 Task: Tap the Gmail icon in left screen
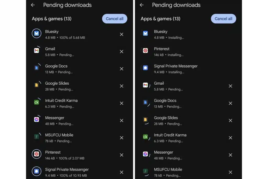pos(37,51)
